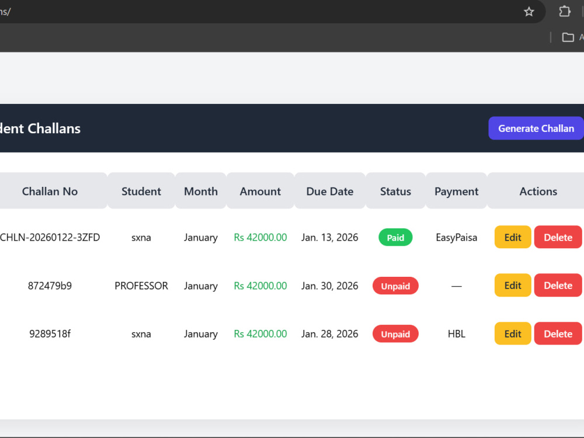Viewport: 584px width, 438px height.
Task: Click the Generate Challan button
Action: 536,128
